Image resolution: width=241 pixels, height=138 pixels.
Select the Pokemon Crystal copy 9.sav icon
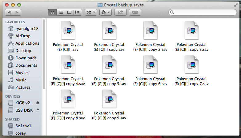coord(109,99)
